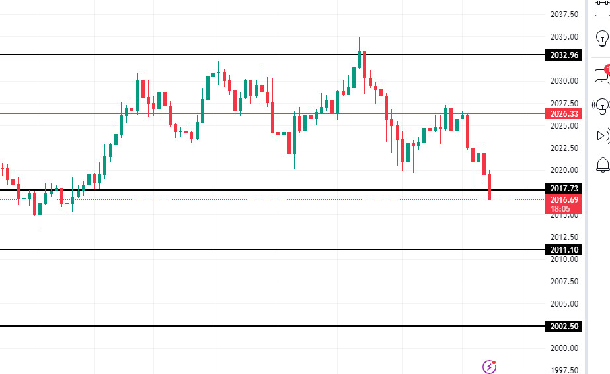Click the latest red candle at 2016.69
Viewport: 610px width, 374px height.
point(490,187)
